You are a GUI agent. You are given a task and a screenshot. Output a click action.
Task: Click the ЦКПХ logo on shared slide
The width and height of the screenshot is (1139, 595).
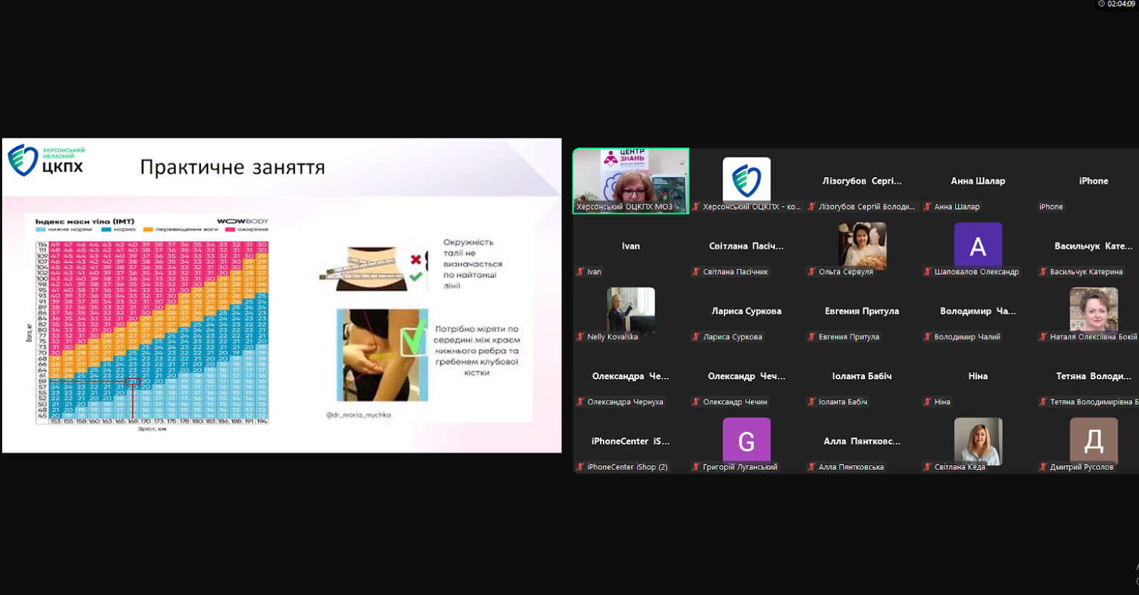coord(46,161)
